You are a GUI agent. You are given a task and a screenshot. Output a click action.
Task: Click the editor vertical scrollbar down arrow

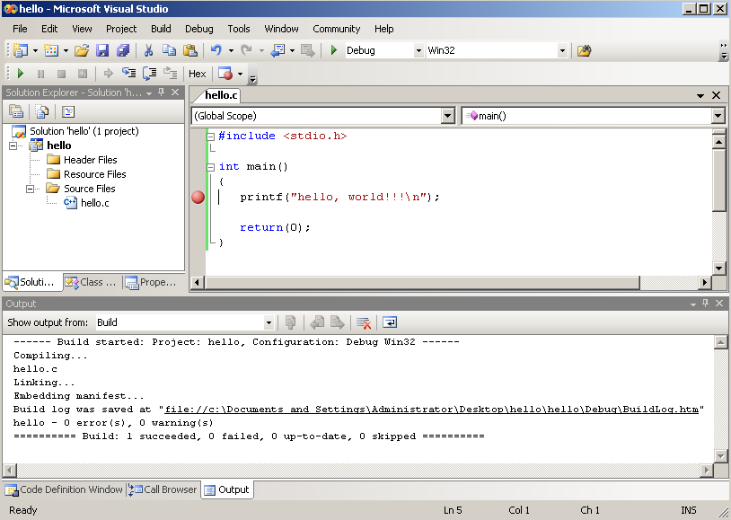[718, 269]
